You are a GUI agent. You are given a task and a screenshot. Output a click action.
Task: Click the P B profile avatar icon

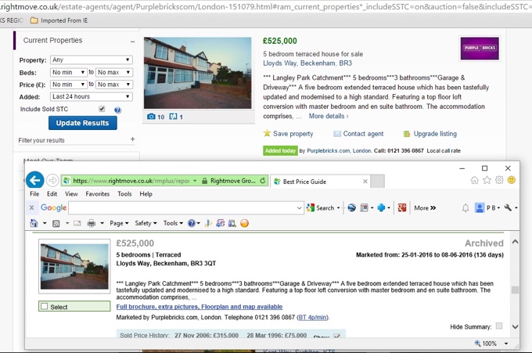coord(480,207)
